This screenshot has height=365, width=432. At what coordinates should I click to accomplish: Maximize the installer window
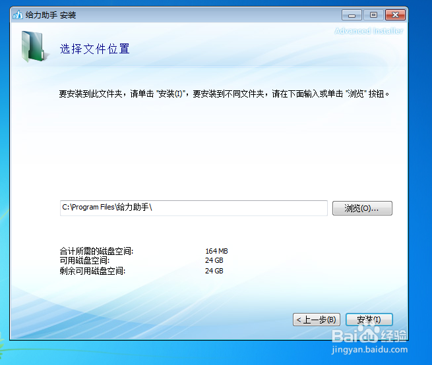point(373,15)
